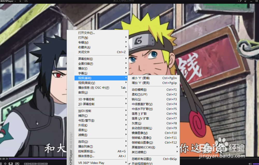This screenshot has width=259, height=165.
Task: Open 3D 屏幕控制 submenu
Action: (102, 104)
